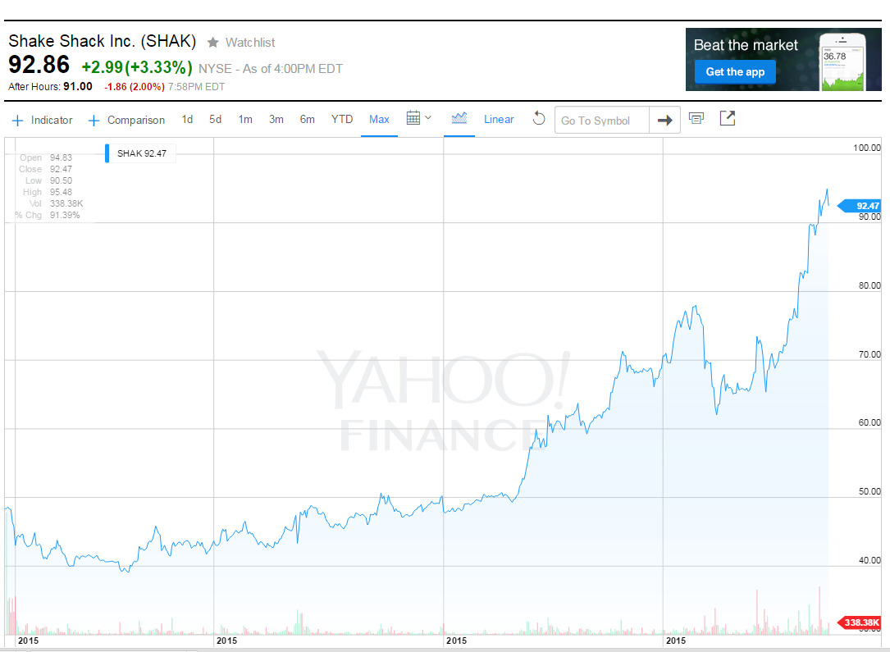Click the Open 94.83 value

pyautogui.click(x=61, y=157)
